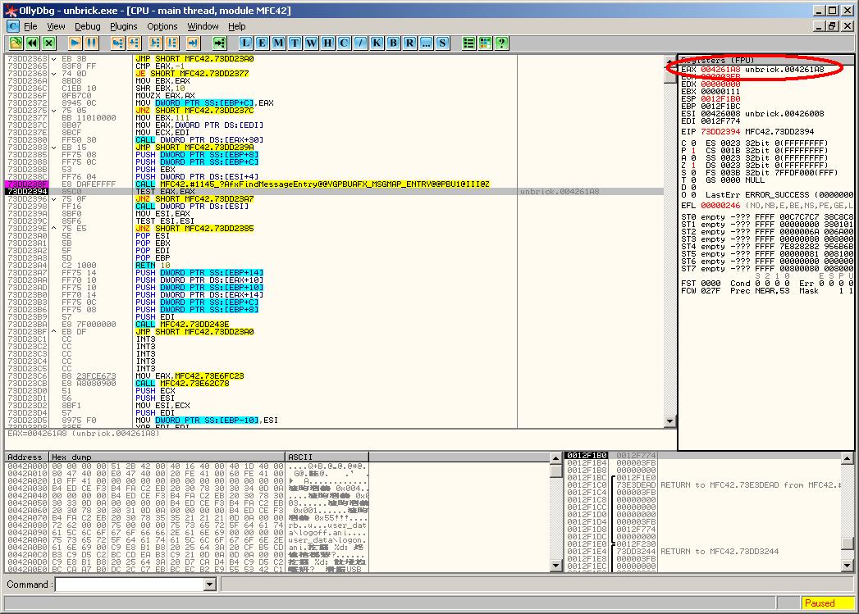
Task: Switch to the CPU window with the C button
Action: 344,43
